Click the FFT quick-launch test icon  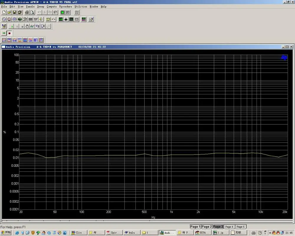tap(20, 40)
